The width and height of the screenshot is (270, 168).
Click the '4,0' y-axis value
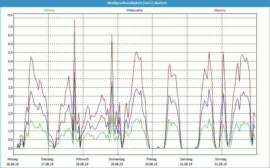10,79
